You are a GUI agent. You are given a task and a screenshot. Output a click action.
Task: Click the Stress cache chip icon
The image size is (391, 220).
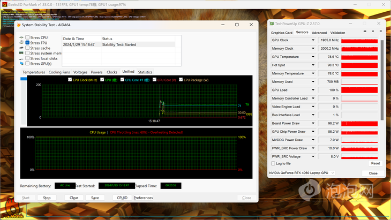21,48
